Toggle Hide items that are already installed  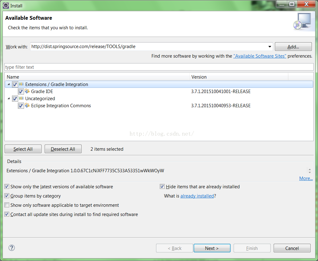click(162, 186)
